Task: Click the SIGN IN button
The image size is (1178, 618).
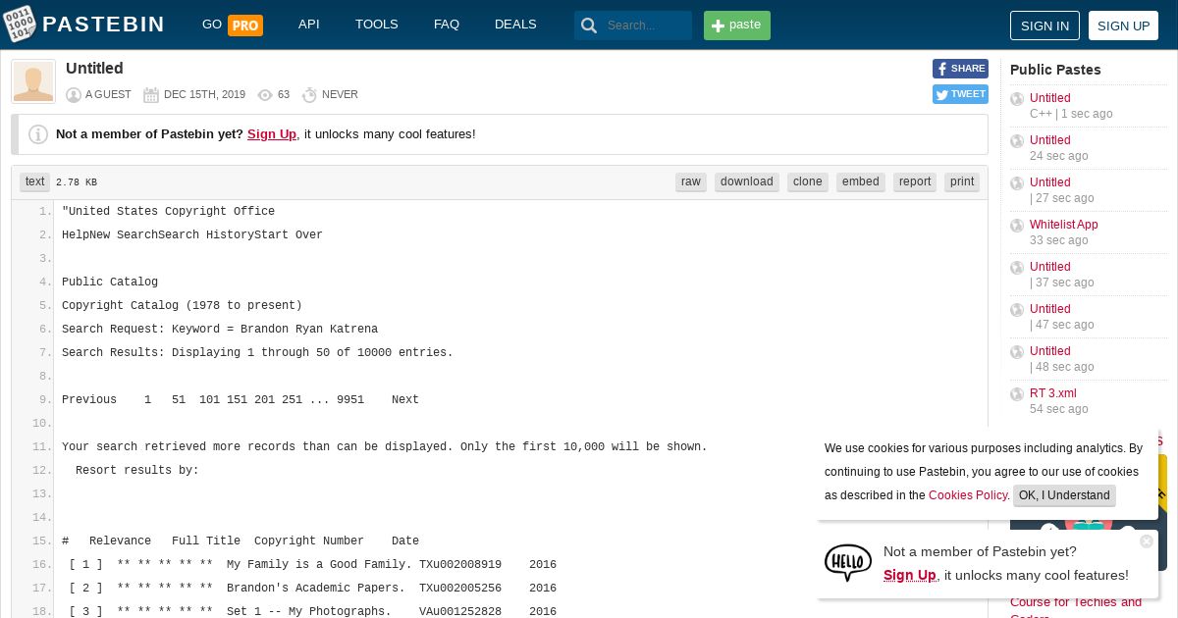Action: pyautogui.click(x=1044, y=26)
